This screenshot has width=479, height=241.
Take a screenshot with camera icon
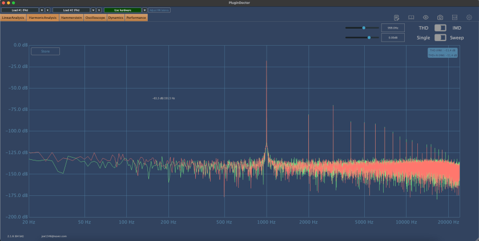pos(440,18)
